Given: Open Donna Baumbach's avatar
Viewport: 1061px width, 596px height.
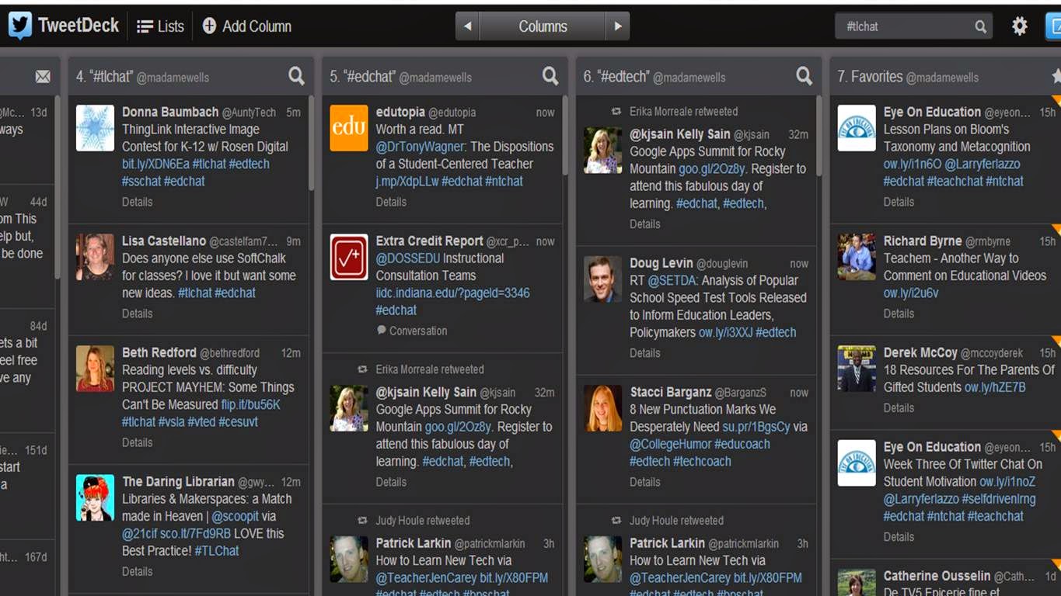Looking at the screenshot, I should click(95, 128).
